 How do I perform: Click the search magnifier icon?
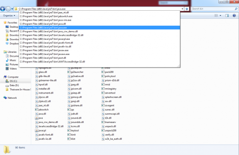[236, 9]
